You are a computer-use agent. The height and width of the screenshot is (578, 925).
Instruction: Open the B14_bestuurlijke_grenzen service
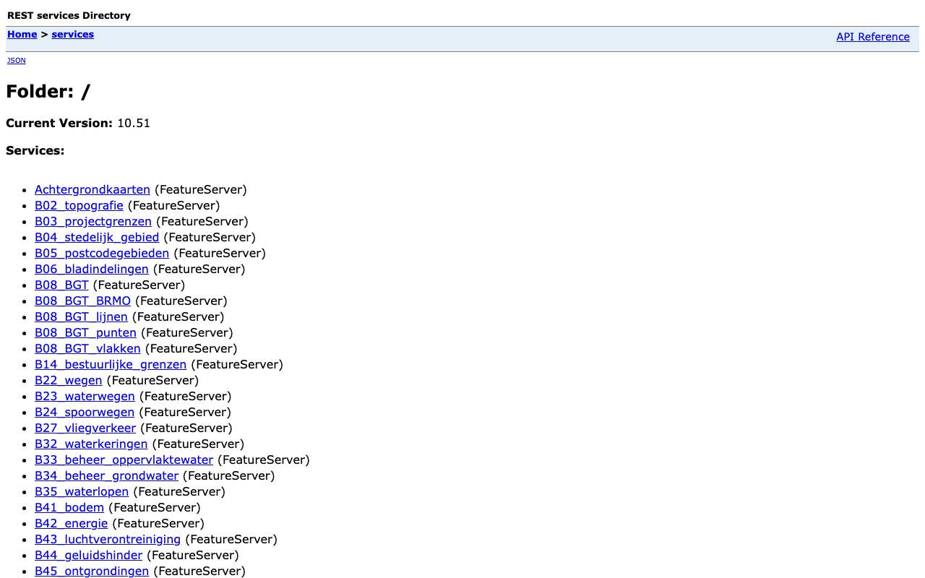[111, 364]
